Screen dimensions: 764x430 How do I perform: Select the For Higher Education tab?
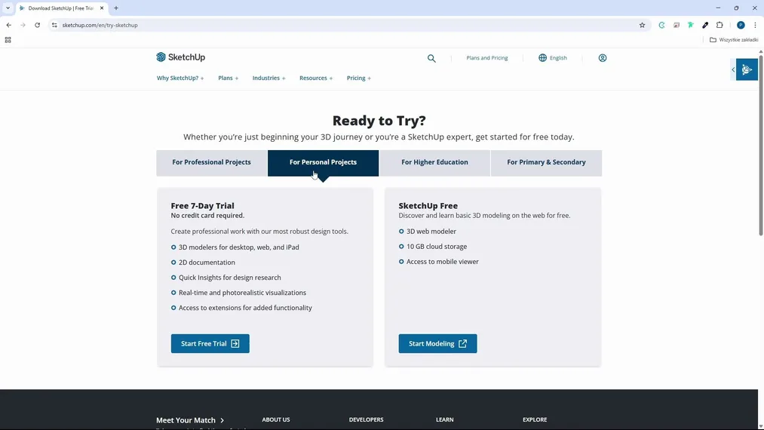[434, 162]
